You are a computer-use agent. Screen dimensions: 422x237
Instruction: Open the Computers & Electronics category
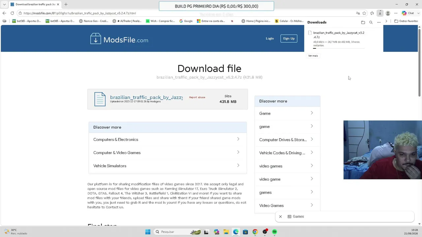click(116, 140)
